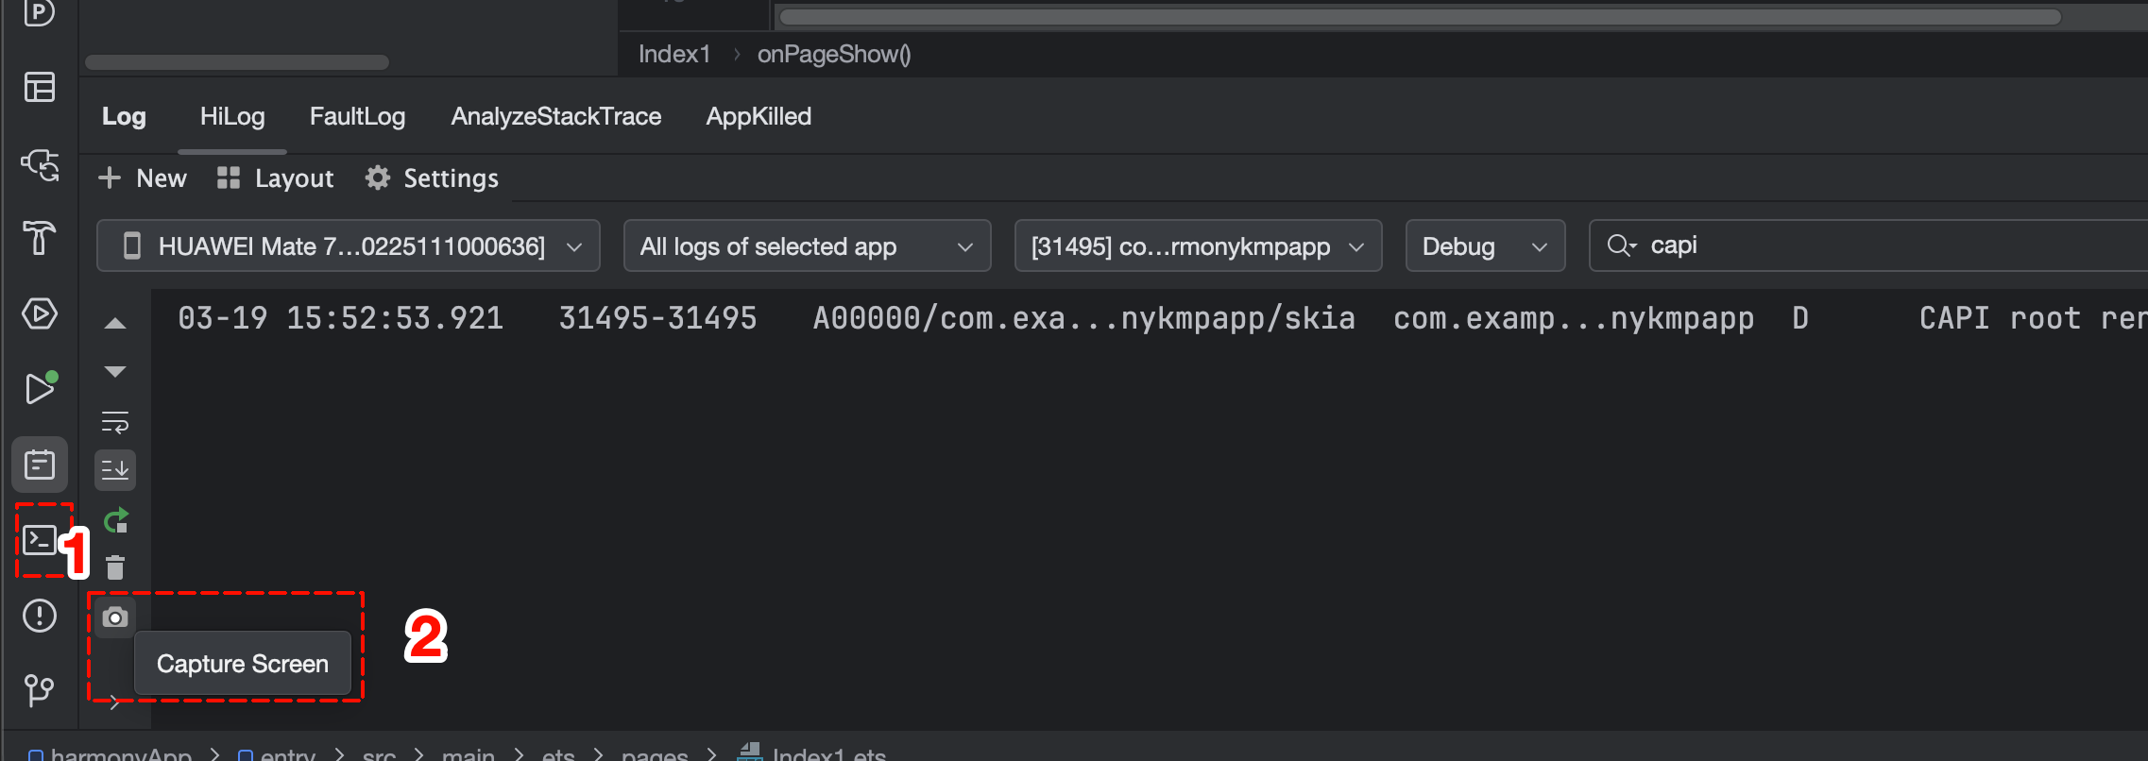Open the Terminal tool window icon
Viewport: 2148px width, 761px height.
coord(40,540)
